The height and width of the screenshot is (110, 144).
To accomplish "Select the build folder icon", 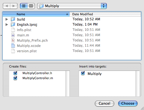I will coord(13,19).
